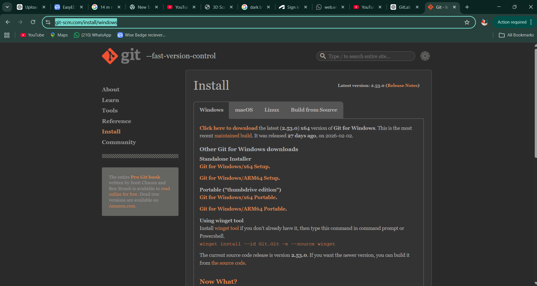Image resolution: width=537 pixels, height=286 pixels.
Task: Bookmark this page with star icon
Action: pyautogui.click(x=467, y=22)
